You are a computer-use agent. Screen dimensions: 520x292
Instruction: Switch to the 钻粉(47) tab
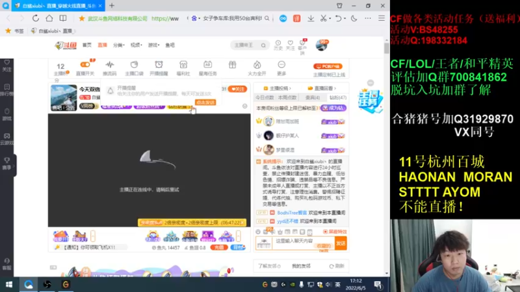coord(337,97)
